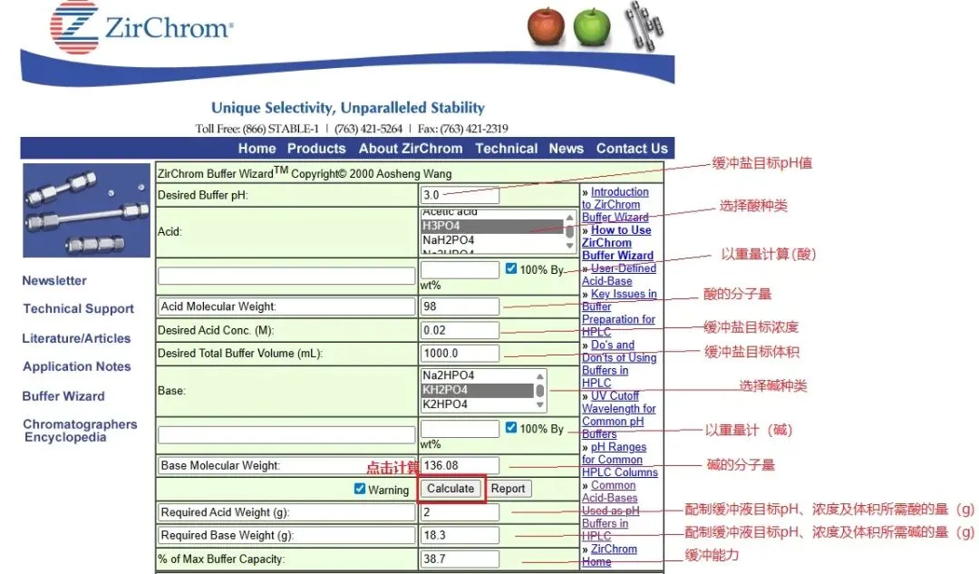Open the User-Defined Acid-Base link
979x574 pixels.
[619, 274]
